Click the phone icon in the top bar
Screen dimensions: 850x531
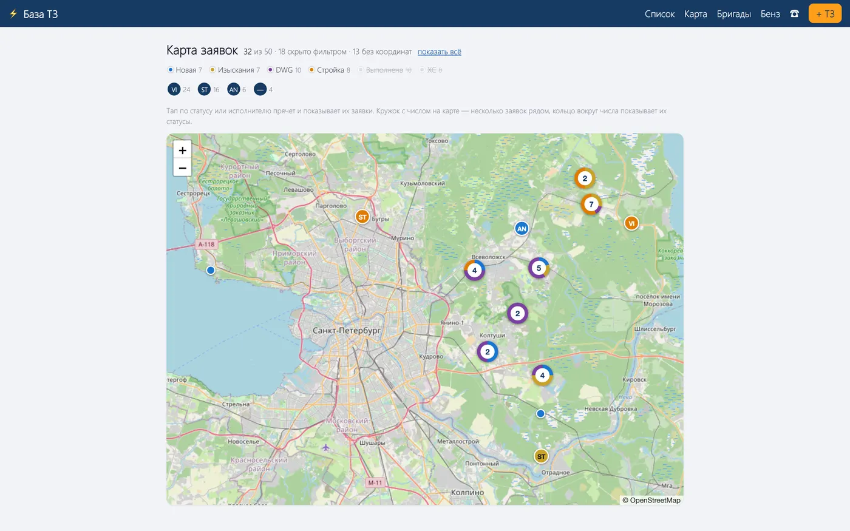794,13
